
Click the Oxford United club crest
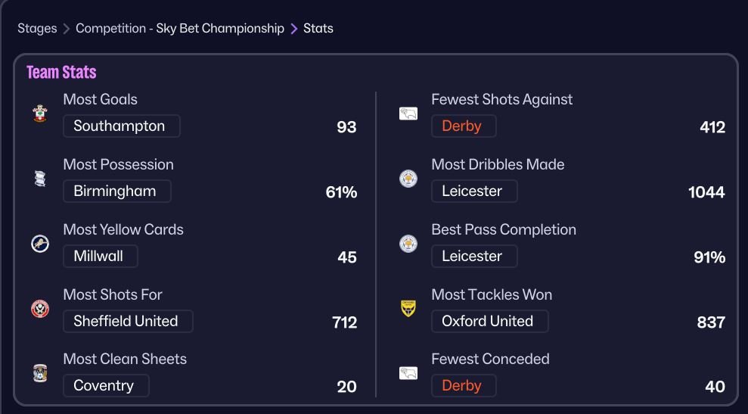[x=408, y=309]
